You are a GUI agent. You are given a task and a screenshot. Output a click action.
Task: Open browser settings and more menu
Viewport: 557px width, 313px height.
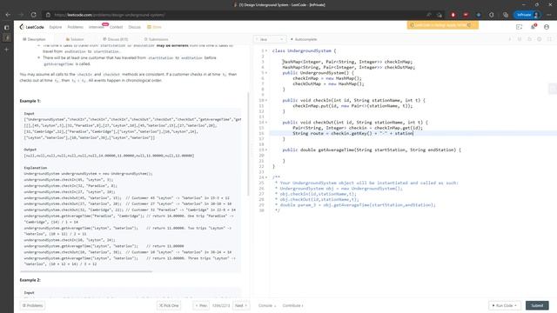(x=549, y=15)
